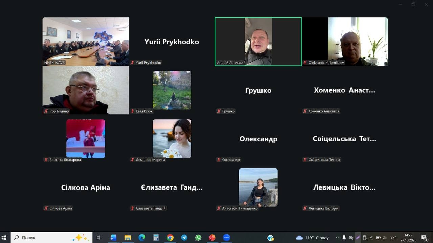
Task: Click the microphone icon in system tray
Action: click(x=344, y=238)
